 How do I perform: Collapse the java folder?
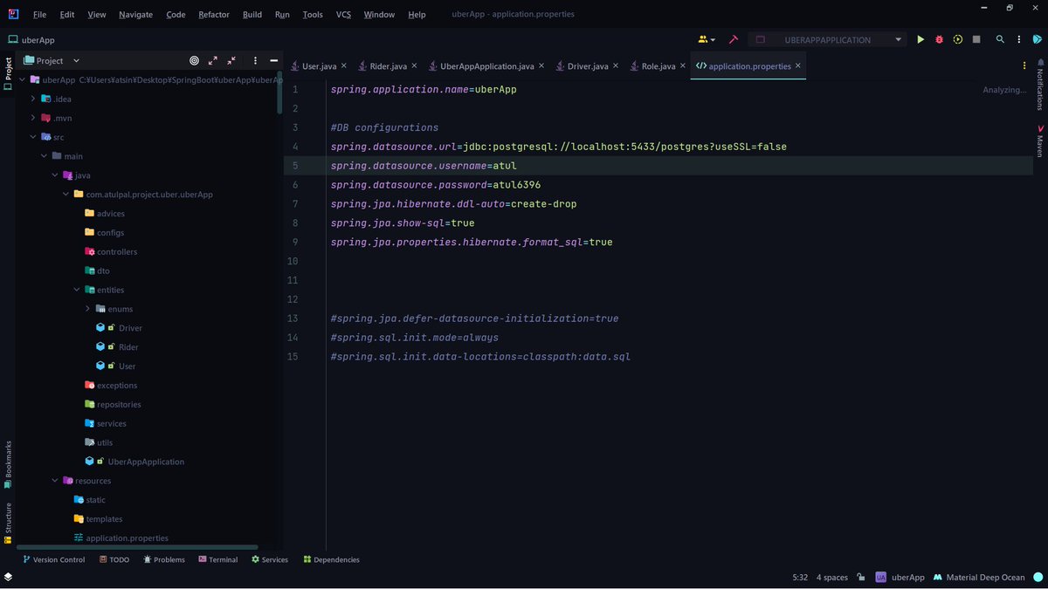55,175
